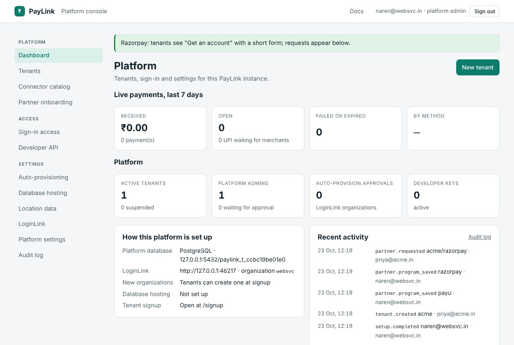Click the "Live payments, last 7 days" heading
The width and height of the screenshot is (514, 345).
pyautogui.click(x=159, y=95)
